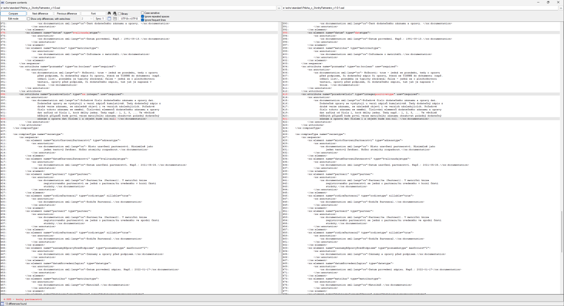Click left line 408 complexType verzetype
Image resolution: width=564 pixels, height=306 pixels.
pos(38,134)
